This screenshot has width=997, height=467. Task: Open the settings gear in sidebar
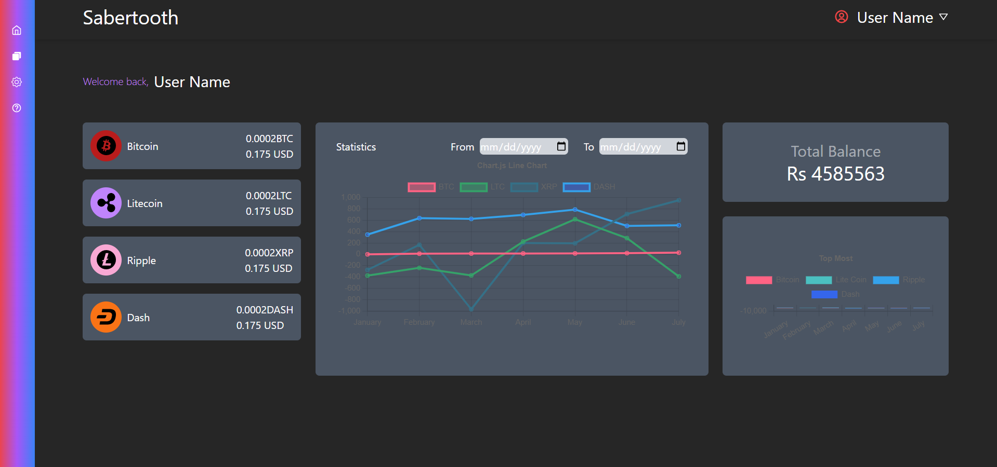tap(17, 82)
